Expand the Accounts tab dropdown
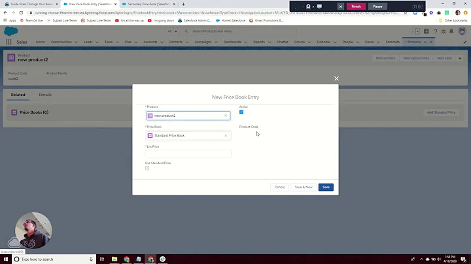 click(x=162, y=42)
